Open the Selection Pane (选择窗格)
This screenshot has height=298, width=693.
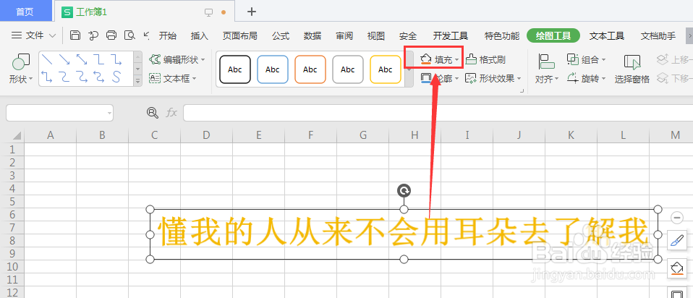(632, 69)
